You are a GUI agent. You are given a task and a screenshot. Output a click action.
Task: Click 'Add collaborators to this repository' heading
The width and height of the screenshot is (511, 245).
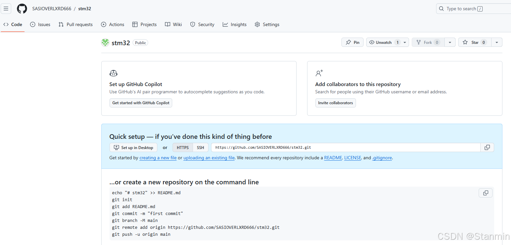click(x=358, y=84)
